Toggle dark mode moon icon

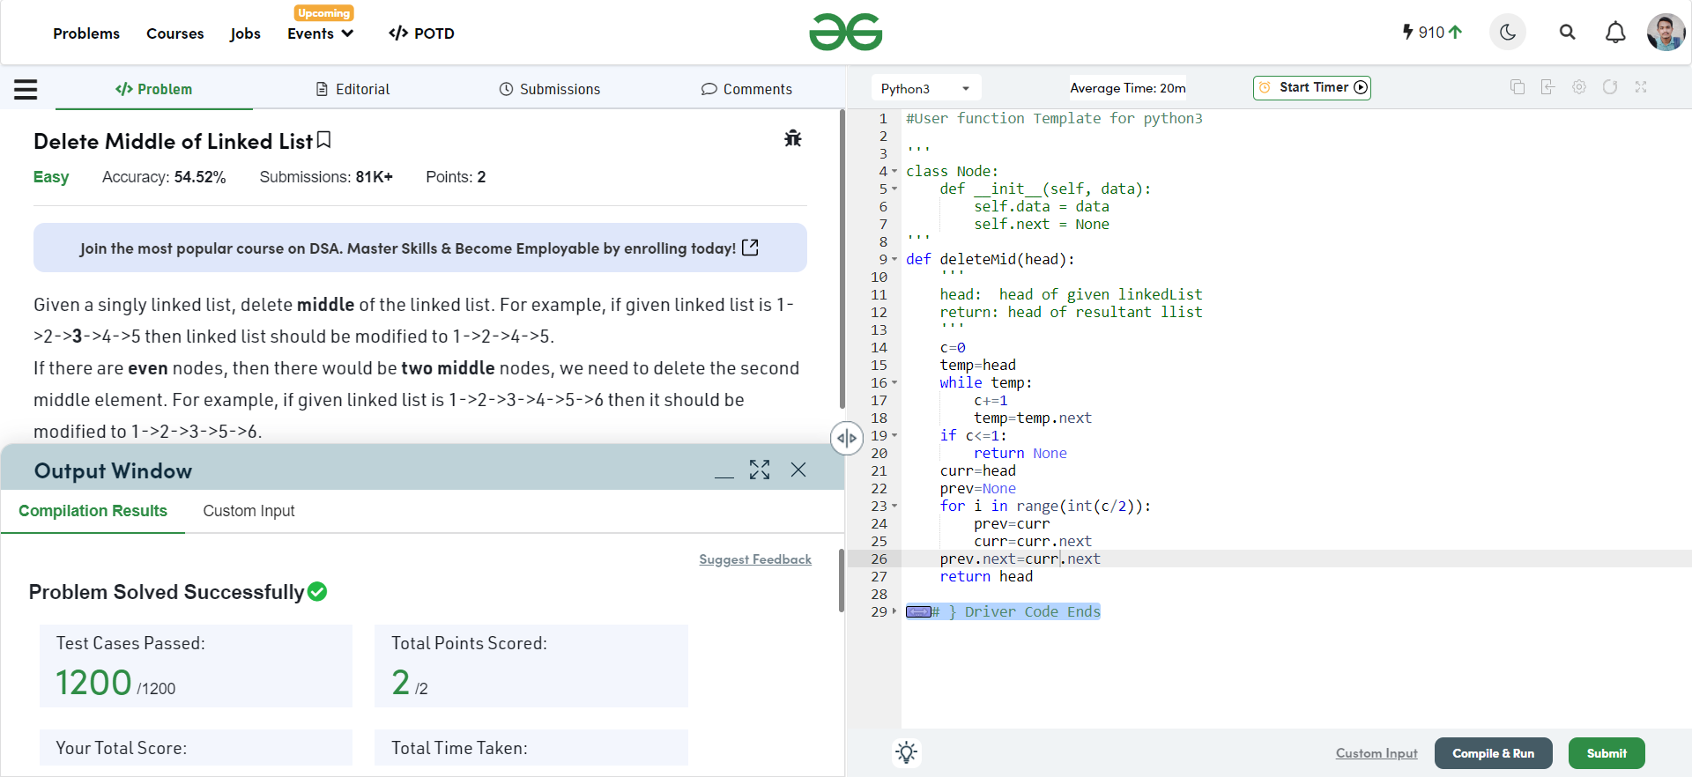click(1508, 33)
